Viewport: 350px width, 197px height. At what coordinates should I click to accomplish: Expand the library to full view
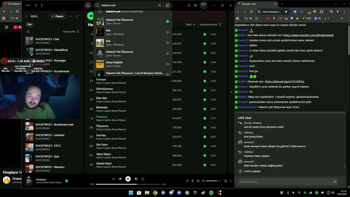click(77, 16)
